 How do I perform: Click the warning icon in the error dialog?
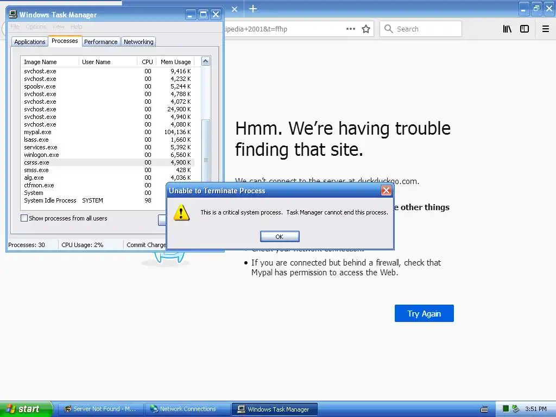pos(181,212)
